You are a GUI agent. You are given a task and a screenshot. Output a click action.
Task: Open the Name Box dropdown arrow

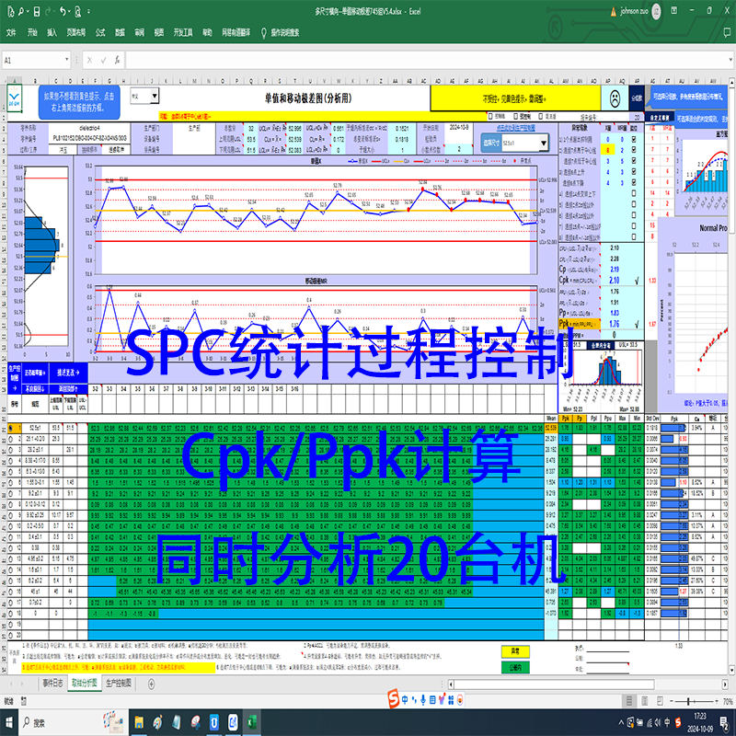click(x=66, y=60)
